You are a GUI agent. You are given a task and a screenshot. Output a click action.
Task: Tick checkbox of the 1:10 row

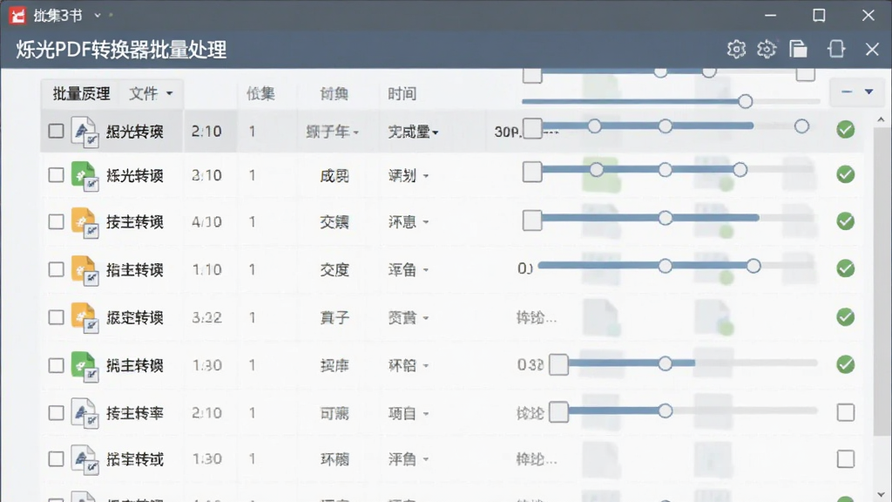[56, 268]
